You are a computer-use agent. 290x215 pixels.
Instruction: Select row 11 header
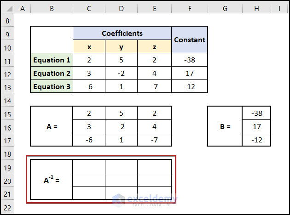(x=7, y=60)
